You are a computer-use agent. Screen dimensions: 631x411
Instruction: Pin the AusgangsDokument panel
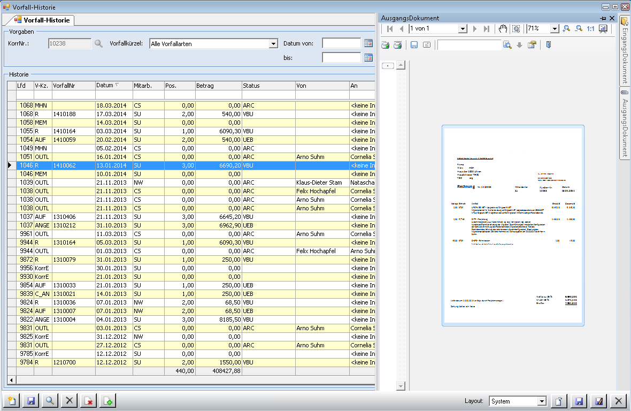tap(603, 18)
